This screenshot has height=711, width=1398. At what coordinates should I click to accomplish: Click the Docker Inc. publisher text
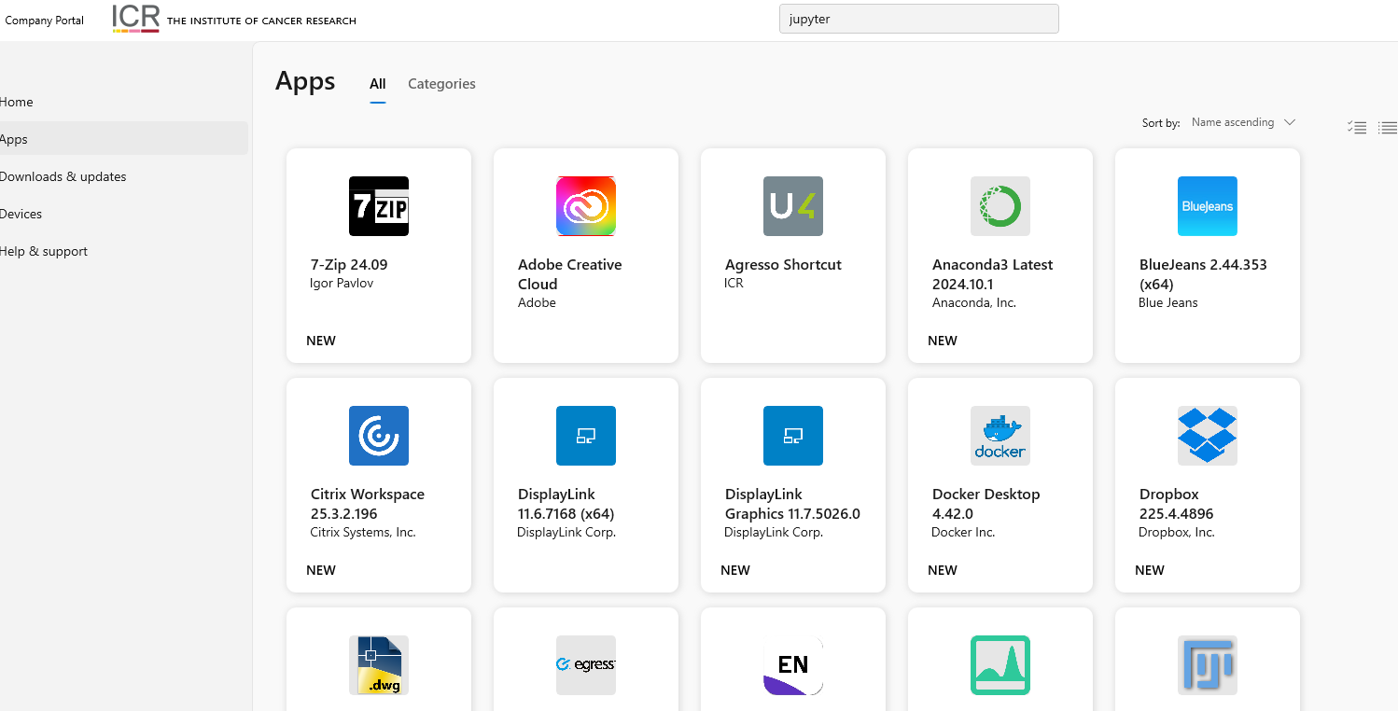pos(963,532)
